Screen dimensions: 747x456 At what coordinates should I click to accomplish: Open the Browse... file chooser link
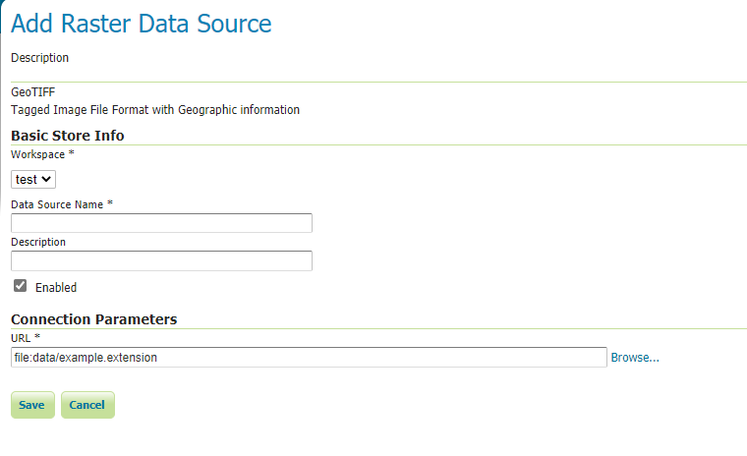635,358
